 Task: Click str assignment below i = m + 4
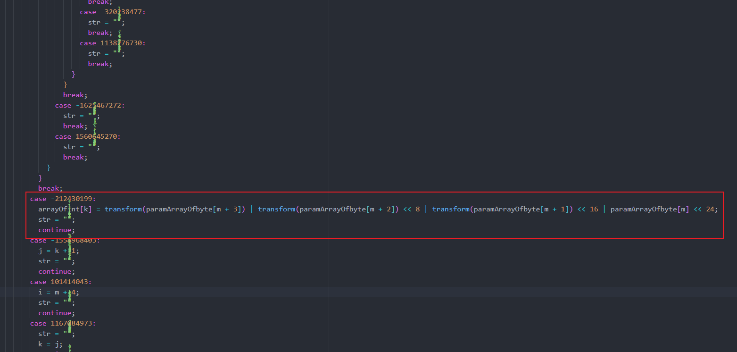pos(57,302)
